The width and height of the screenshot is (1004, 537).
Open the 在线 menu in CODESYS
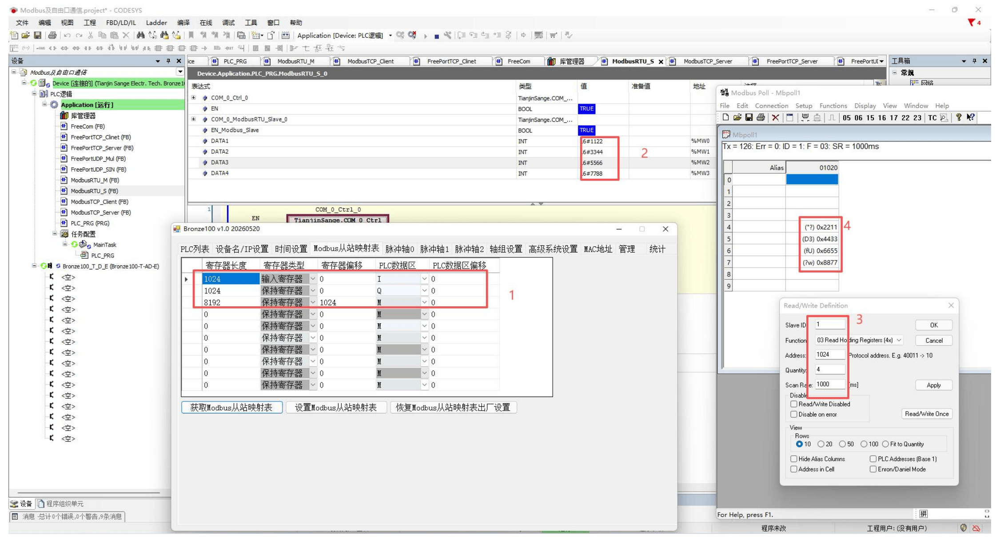click(206, 23)
